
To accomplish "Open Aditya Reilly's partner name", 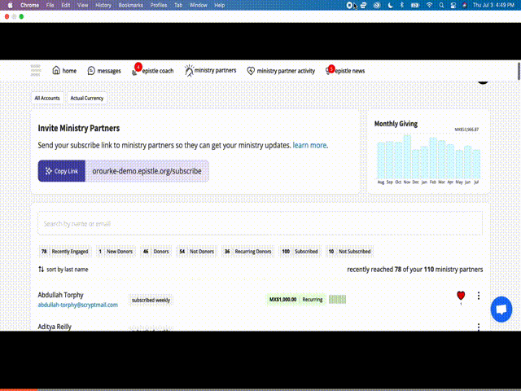I will tap(55, 327).
